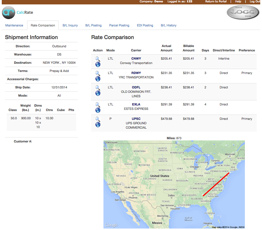Click the NEW YORK, NY 10004 destination
Viewport: 262px width, 230px height.
click(x=59, y=63)
